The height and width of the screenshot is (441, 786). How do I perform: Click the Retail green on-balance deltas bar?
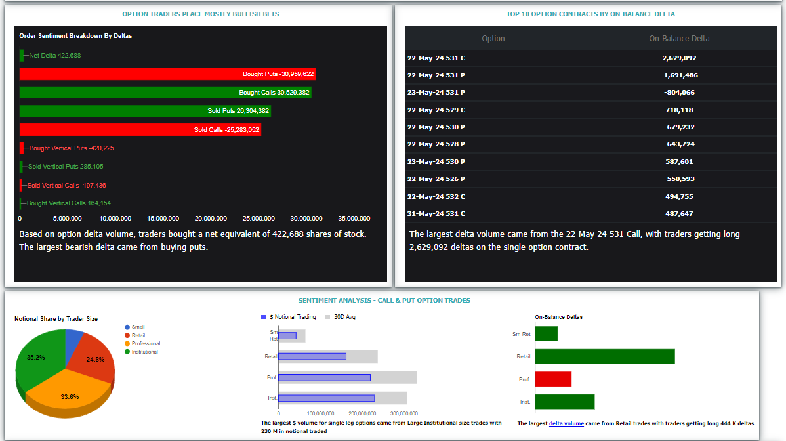coord(605,357)
